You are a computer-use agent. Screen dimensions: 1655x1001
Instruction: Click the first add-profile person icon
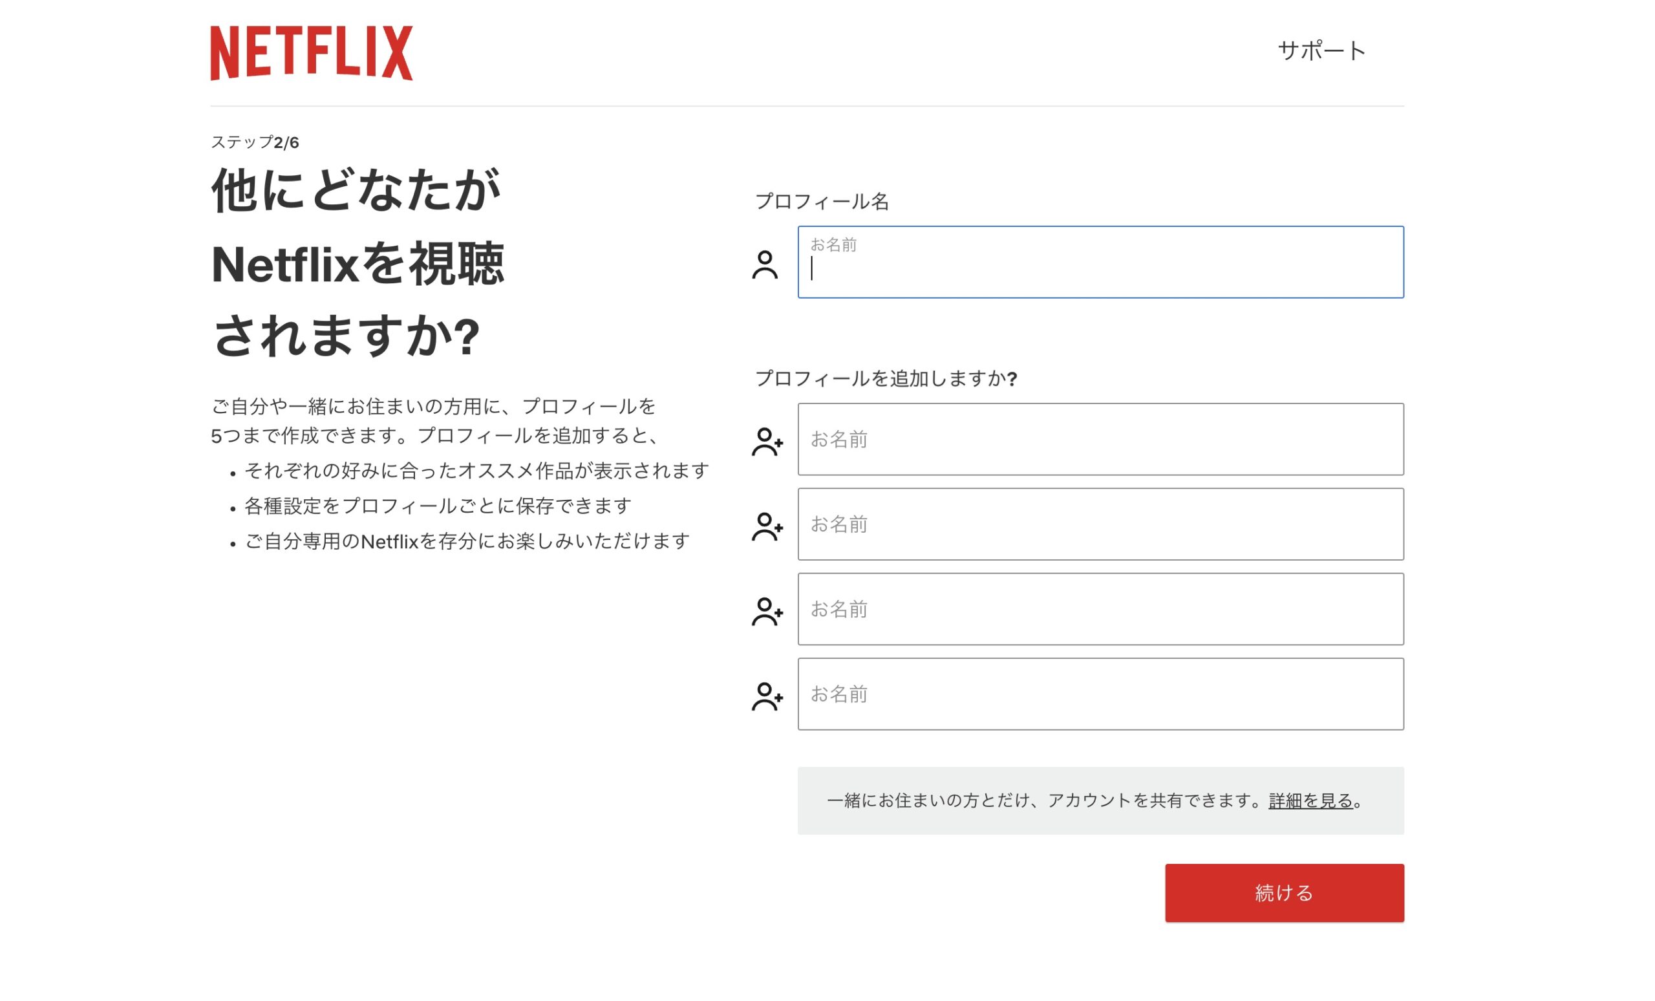pyautogui.click(x=767, y=442)
